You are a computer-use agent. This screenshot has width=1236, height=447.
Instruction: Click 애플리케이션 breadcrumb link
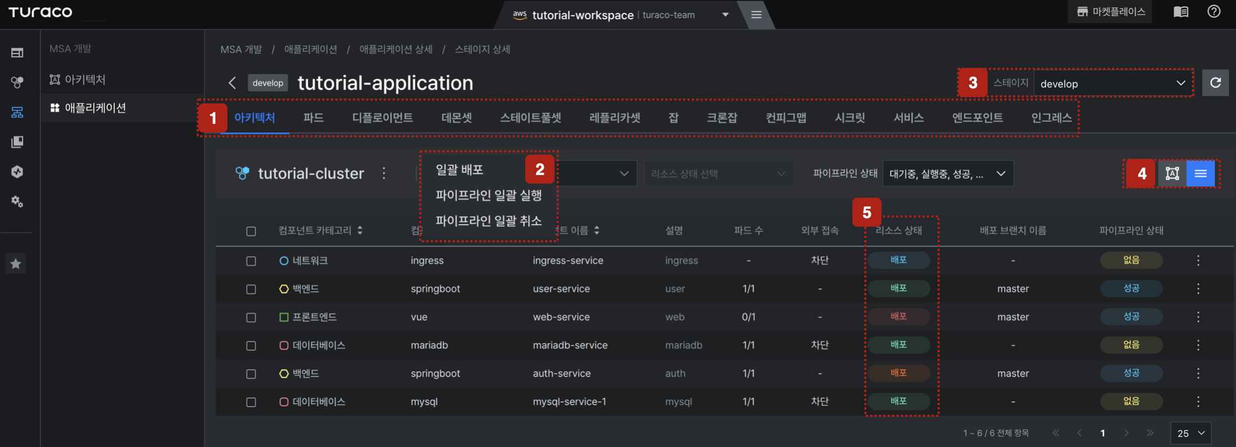click(x=311, y=50)
